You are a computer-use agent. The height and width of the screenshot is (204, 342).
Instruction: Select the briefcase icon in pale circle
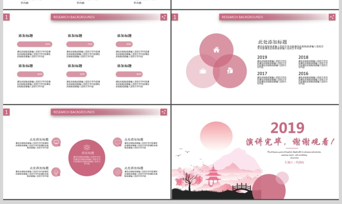(203, 71)
